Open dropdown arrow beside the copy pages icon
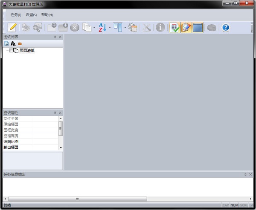The width and height of the screenshot is (256, 210). (94, 28)
